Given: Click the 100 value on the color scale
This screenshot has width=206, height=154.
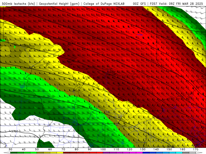Looking at the screenshot, I should [x=103, y=149].
